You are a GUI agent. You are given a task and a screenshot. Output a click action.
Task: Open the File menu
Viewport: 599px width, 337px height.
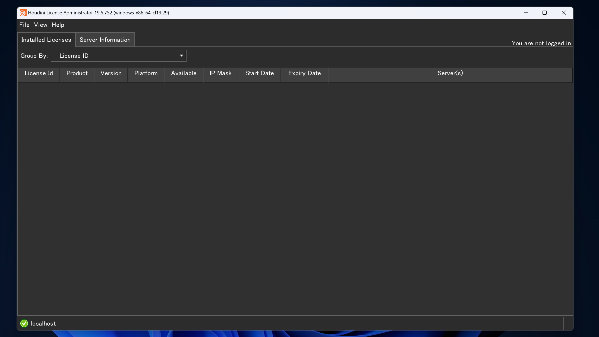(24, 25)
